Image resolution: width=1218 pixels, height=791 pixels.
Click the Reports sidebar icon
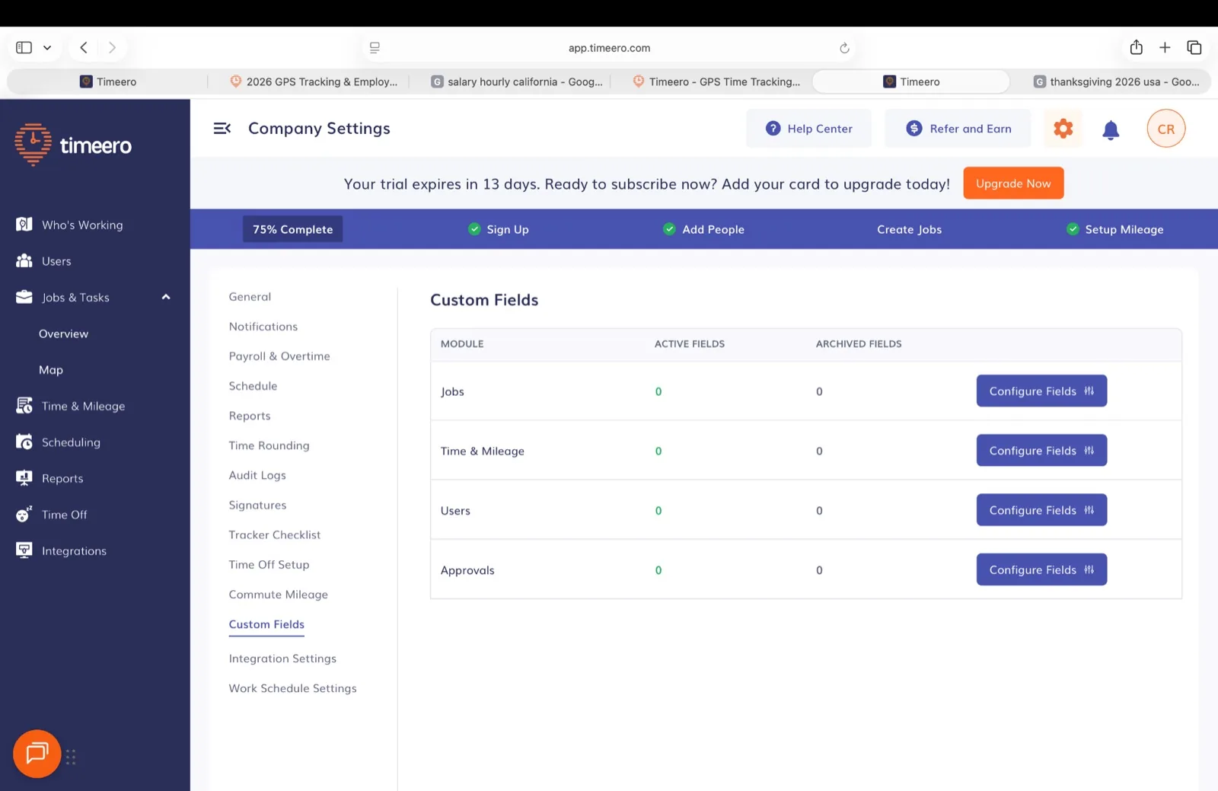[x=24, y=478]
